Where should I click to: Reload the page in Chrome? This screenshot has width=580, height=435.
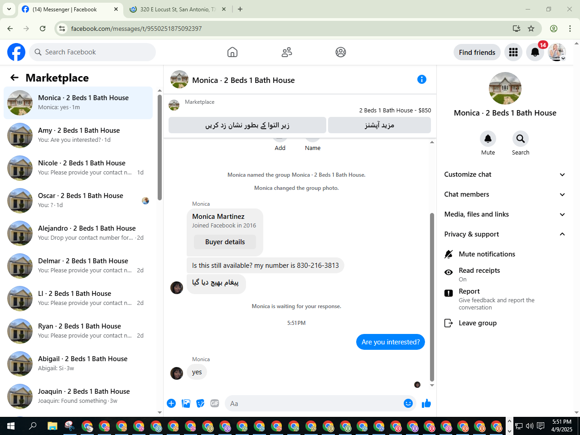[43, 29]
